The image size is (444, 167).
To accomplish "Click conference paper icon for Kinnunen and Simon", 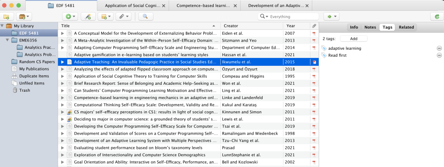I will coord(69,112).
